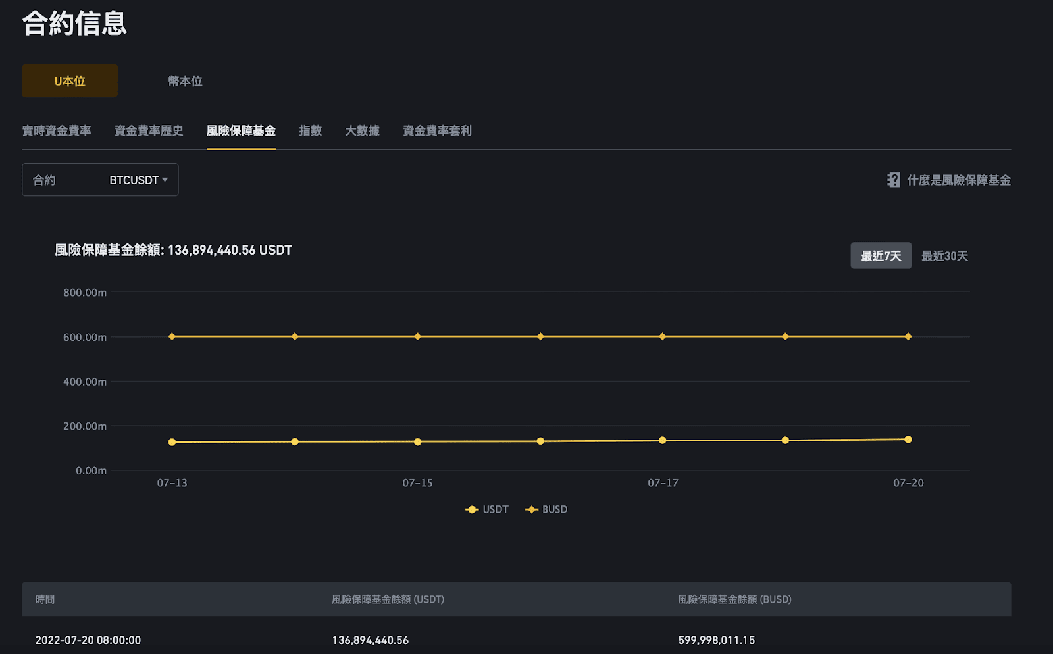Click the 07-13 x-axis date label
This screenshot has width=1053, height=654.
(x=172, y=483)
